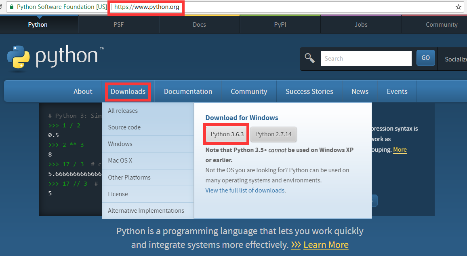Image resolution: width=467 pixels, height=256 pixels.
Task: Click the padlock icon in the address bar
Action: (x=11, y=7)
